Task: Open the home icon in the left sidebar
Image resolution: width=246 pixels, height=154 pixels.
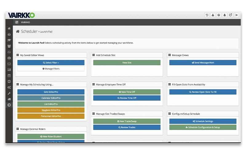Action: click(9, 28)
